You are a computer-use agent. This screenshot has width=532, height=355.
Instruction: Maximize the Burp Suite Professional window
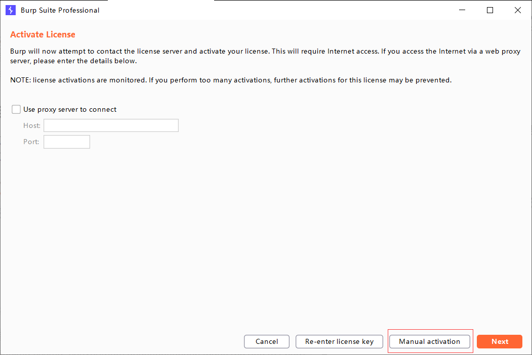(x=490, y=10)
